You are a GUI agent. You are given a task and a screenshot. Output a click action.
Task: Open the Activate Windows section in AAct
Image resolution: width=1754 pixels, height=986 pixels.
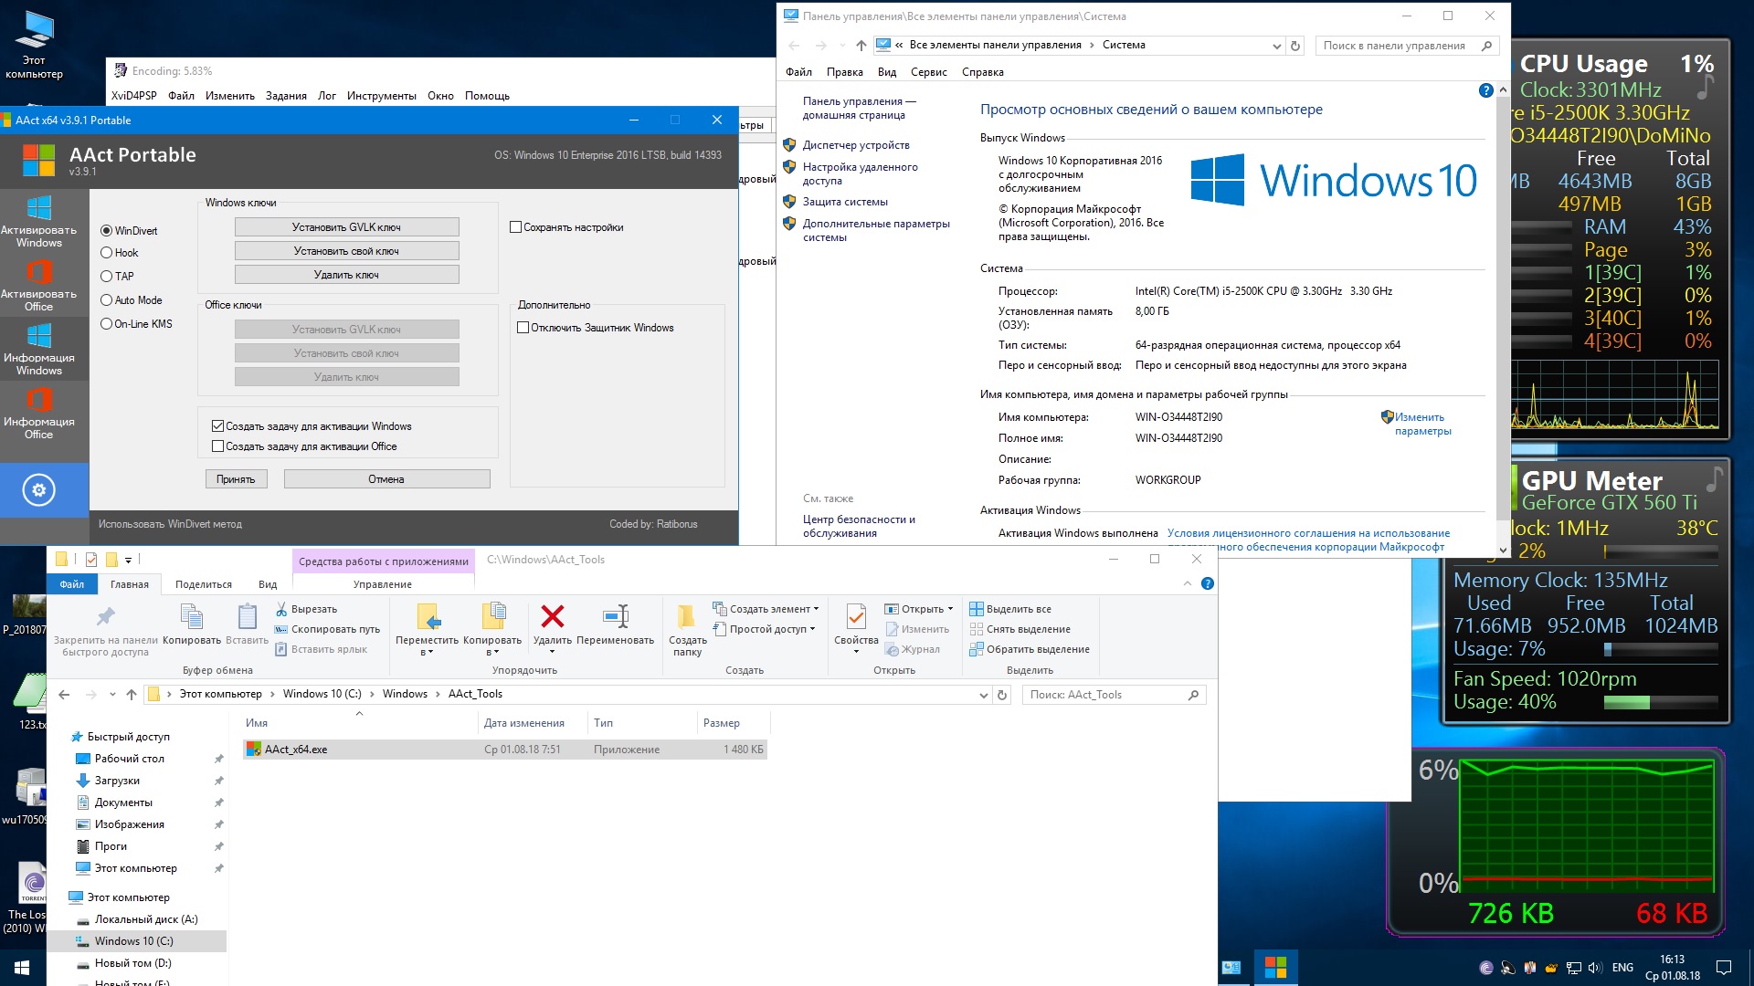tap(39, 222)
